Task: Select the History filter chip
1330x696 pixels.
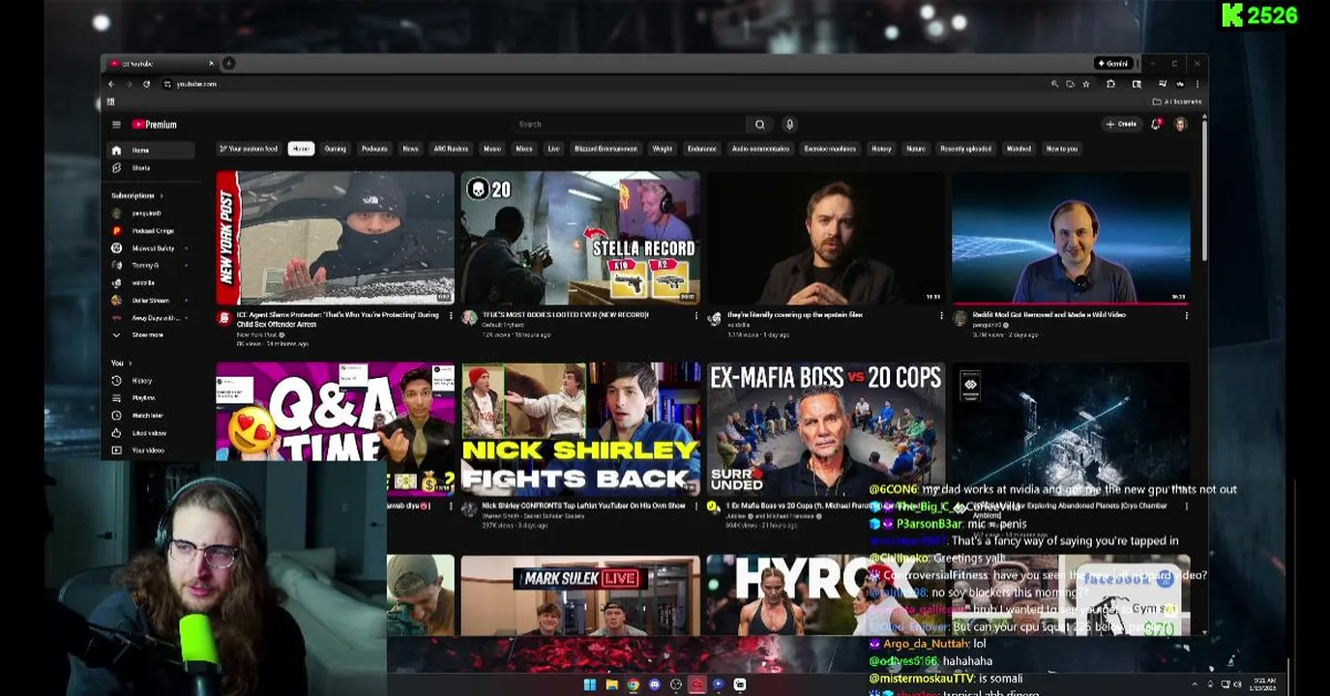Action: (881, 149)
